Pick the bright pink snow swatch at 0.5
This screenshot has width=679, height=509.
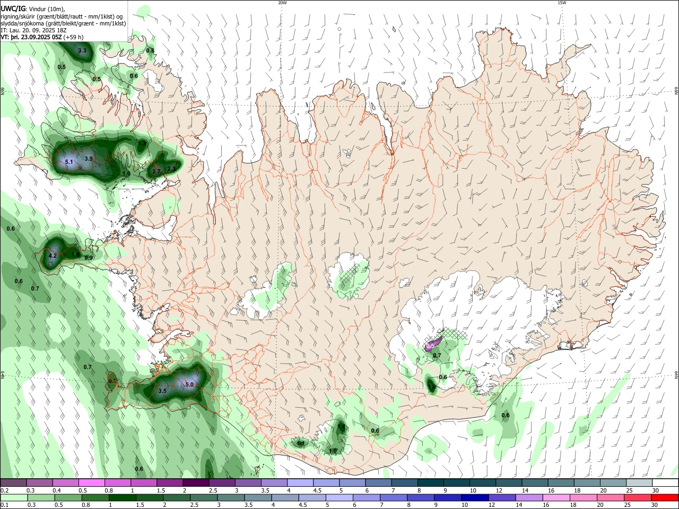(x=91, y=482)
